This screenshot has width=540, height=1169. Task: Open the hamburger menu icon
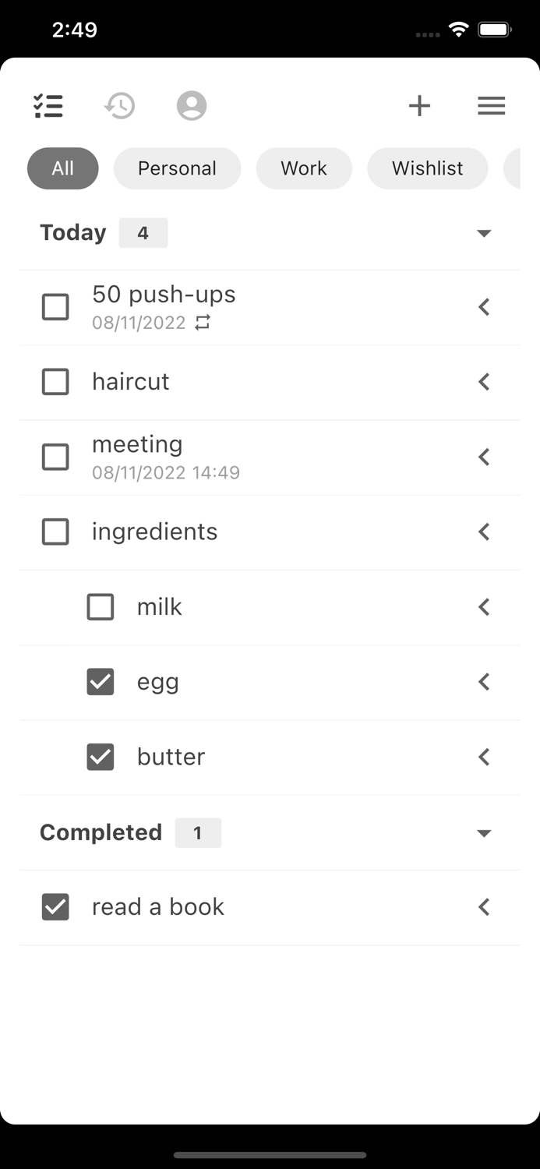pyautogui.click(x=491, y=105)
